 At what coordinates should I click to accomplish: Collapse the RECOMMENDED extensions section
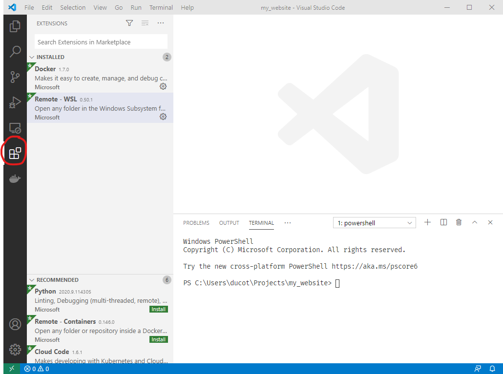pos(32,280)
